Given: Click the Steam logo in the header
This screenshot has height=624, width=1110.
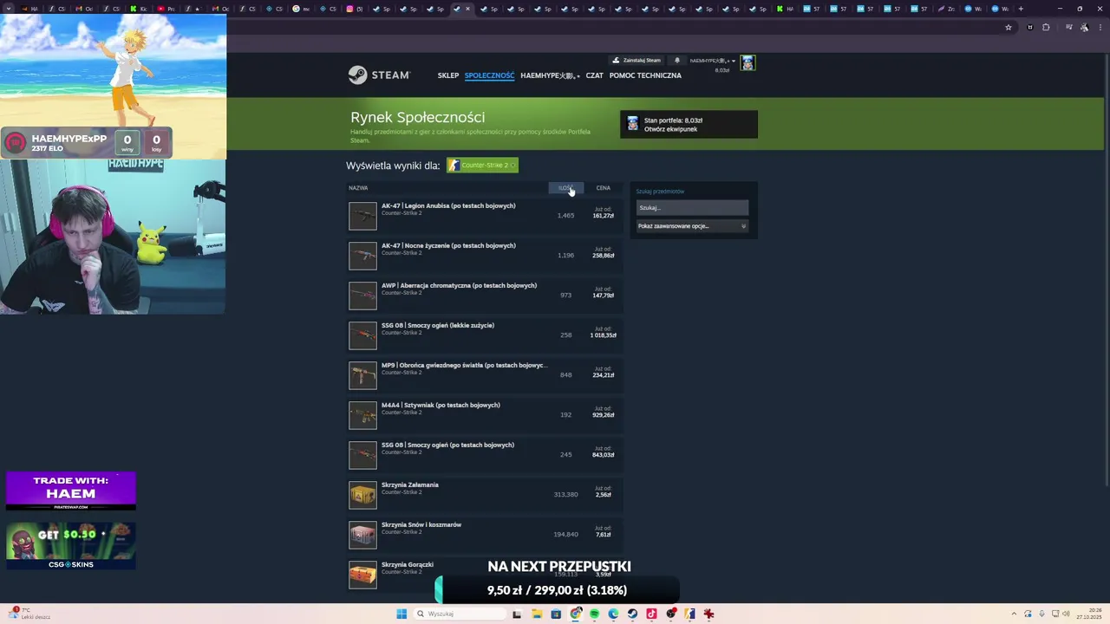Looking at the screenshot, I should (x=379, y=75).
